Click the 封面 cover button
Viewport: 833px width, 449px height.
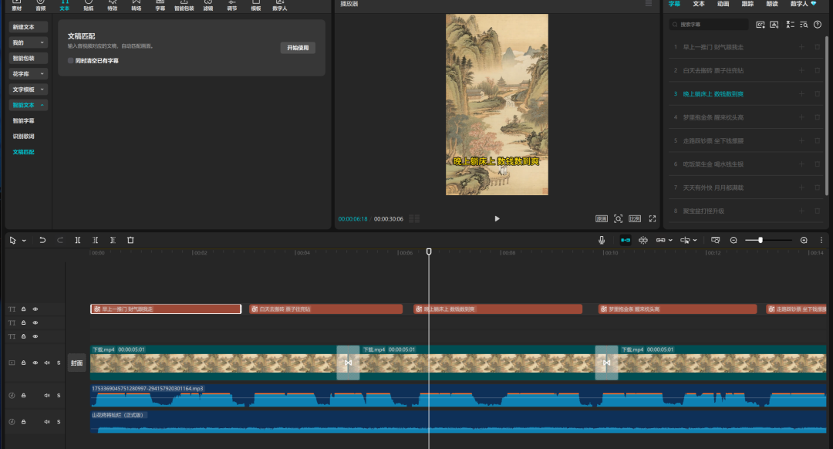tap(76, 363)
